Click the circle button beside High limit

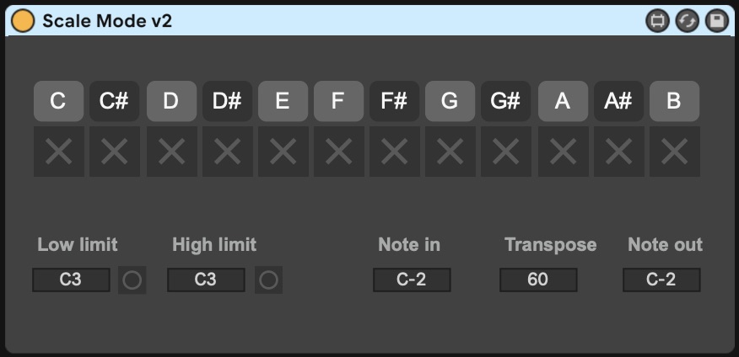tap(268, 280)
